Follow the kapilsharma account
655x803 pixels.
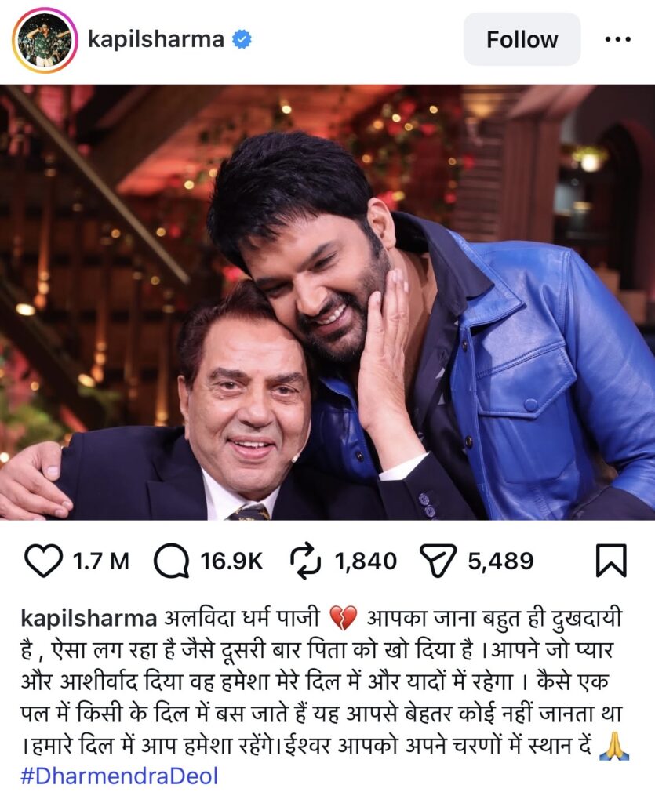(x=522, y=39)
